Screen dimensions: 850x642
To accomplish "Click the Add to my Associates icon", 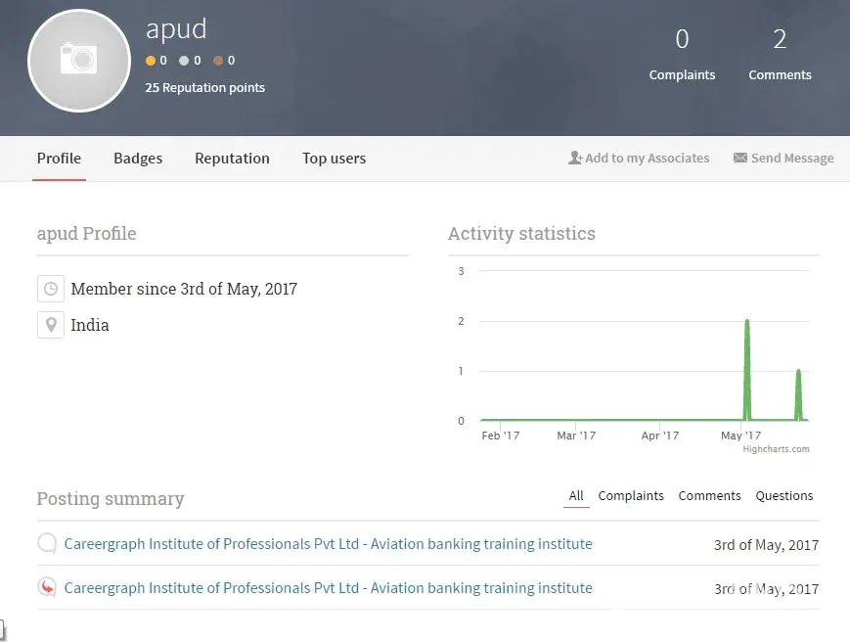I will (575, 158).
